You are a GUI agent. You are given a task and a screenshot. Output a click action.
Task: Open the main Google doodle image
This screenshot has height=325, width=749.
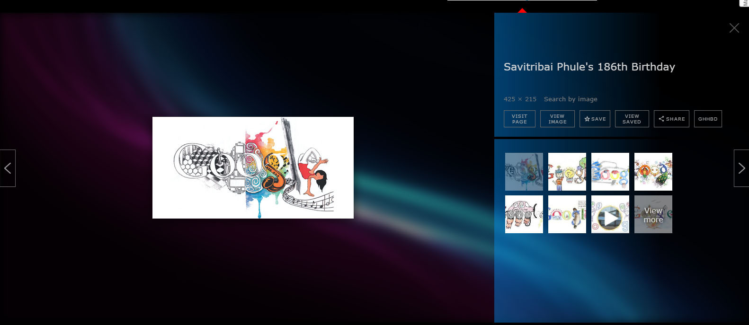(x=253, y=167)
